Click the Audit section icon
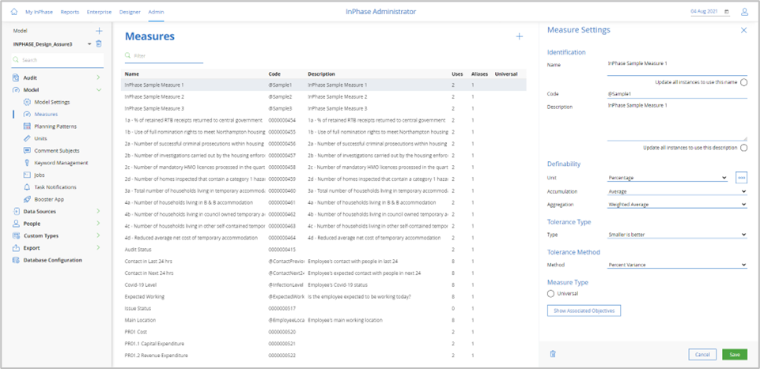 pos(16,77)
